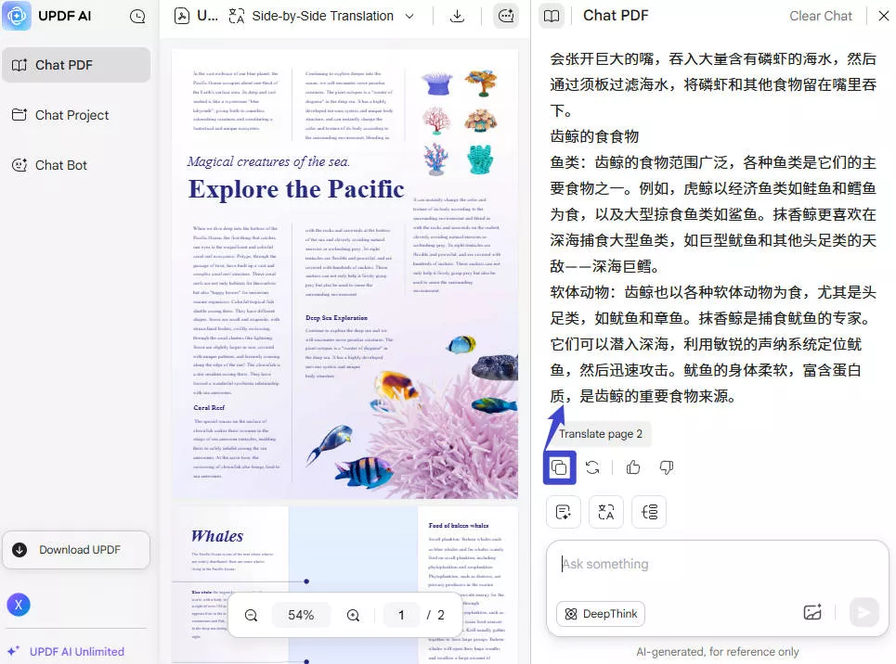The image size is (896, 664).
Task: Zoom out the PDF view
Action: pos(251,615)
